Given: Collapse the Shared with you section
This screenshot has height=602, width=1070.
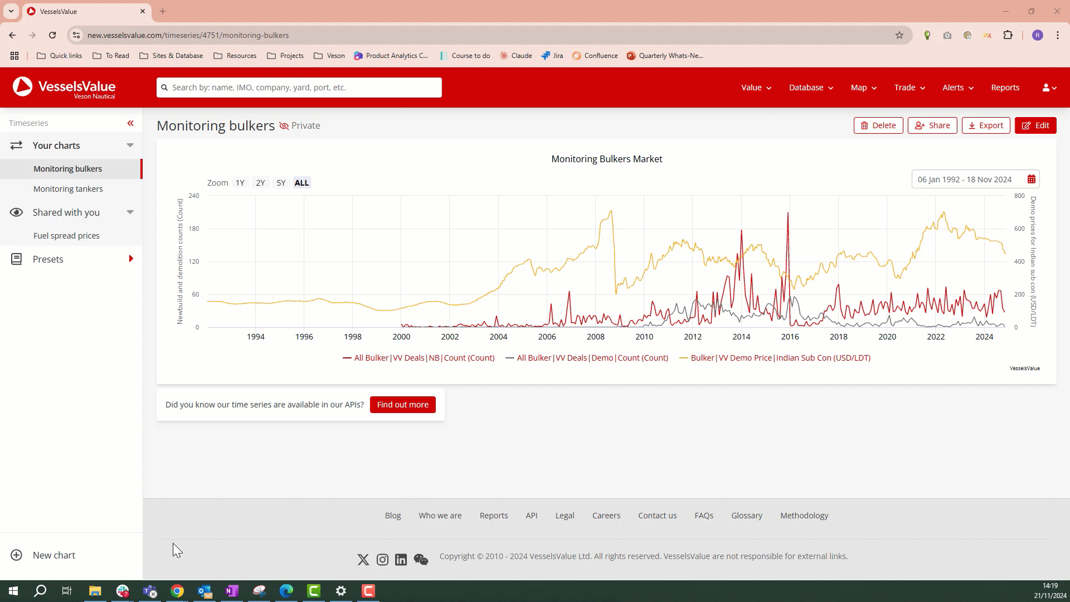Looking at the screenshot, I should tap(130, 212).
